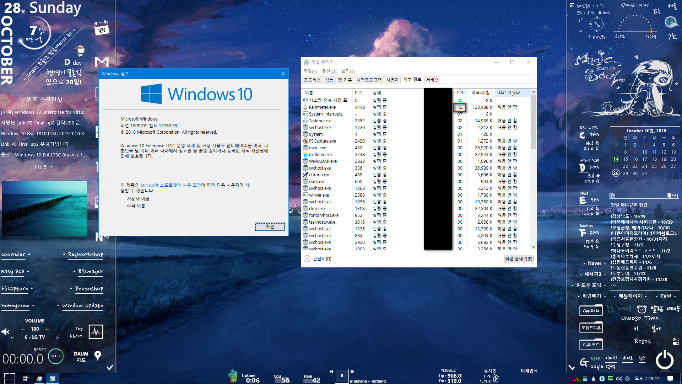The image size is (682, 384).
Task: Skip to next track
Action: (x=352, y=372)
